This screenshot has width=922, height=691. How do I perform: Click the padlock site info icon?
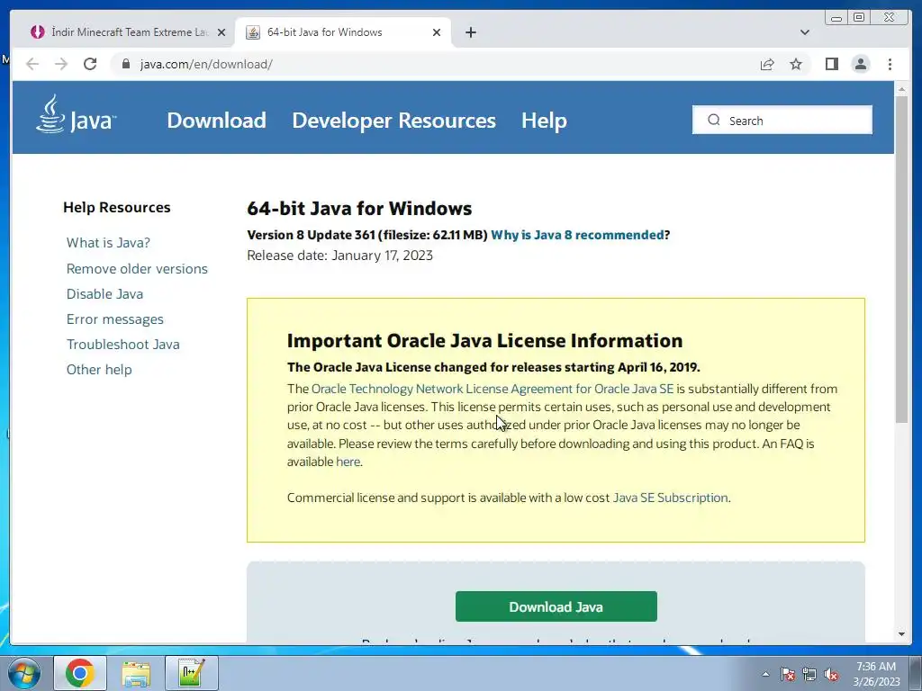(125, 64)
